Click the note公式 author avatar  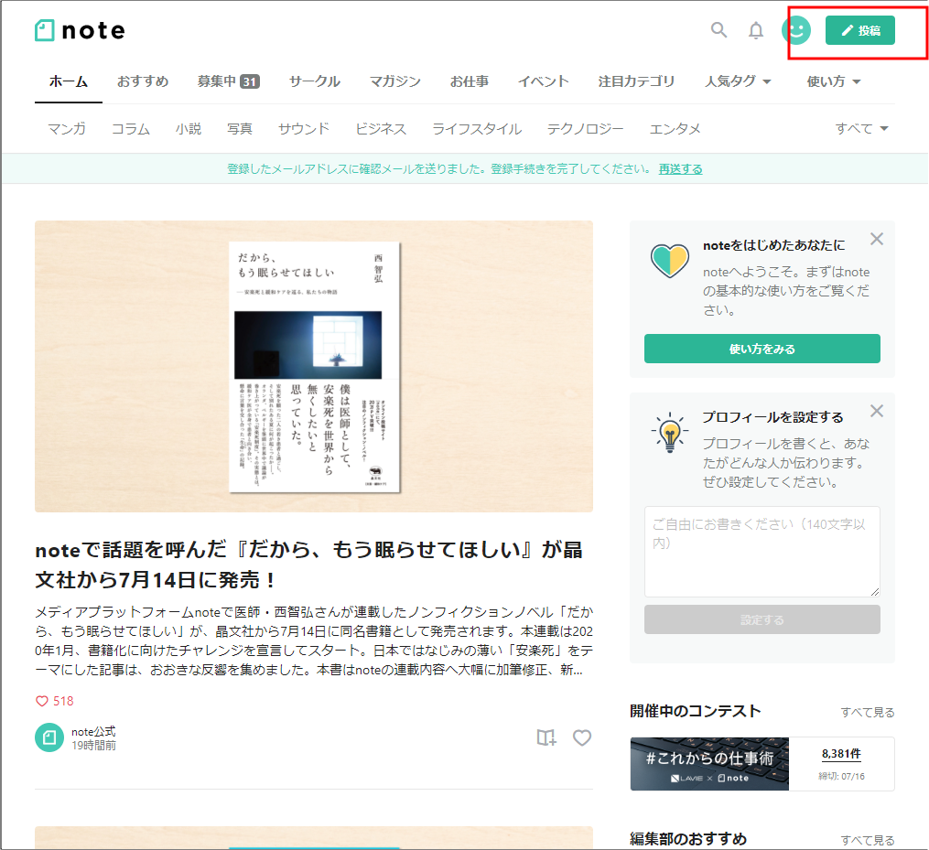coord(49,737)
